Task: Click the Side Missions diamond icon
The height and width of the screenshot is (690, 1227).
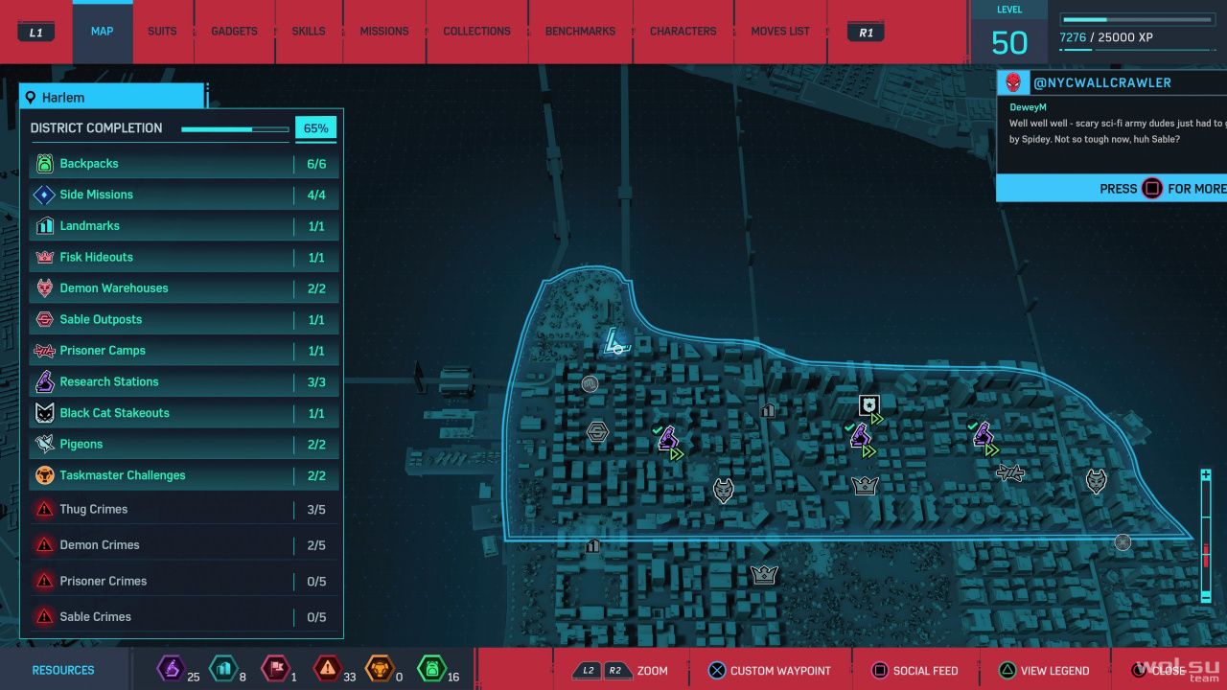Action: click(x=44, y=195)
